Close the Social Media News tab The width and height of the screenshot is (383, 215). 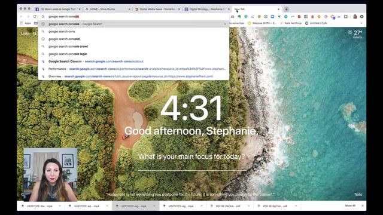[x=179, y=10]
